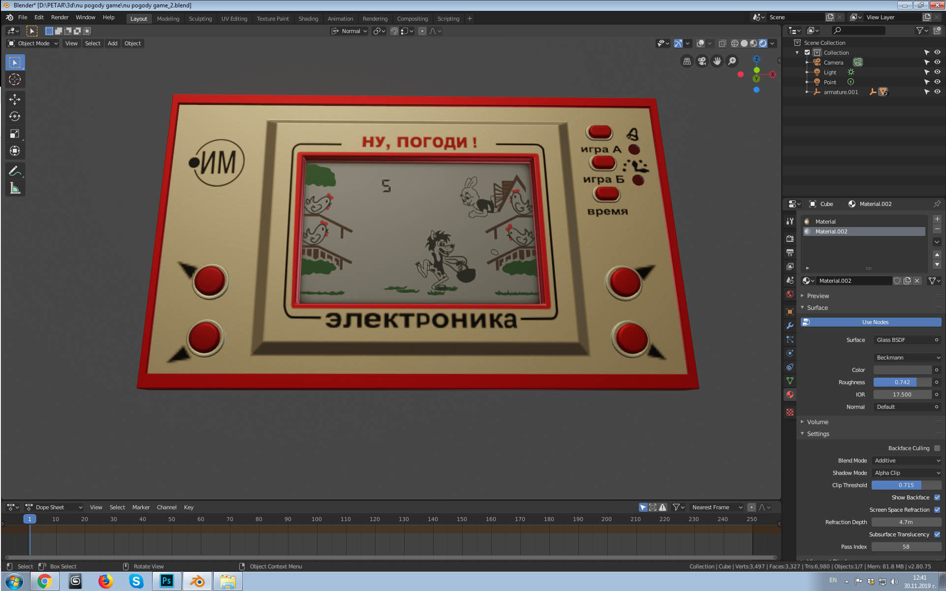The width and height of the screenshot is (946, 591).
Task: Open the Beckmann distribution dropdown
Action: pyautogui.click(x=908, y=358)
